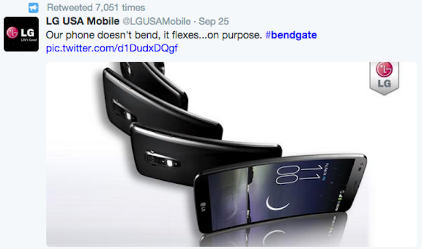Open the LG avatar profile picture
This screenshot has height=249, width=422.
[x=21, y=34]
